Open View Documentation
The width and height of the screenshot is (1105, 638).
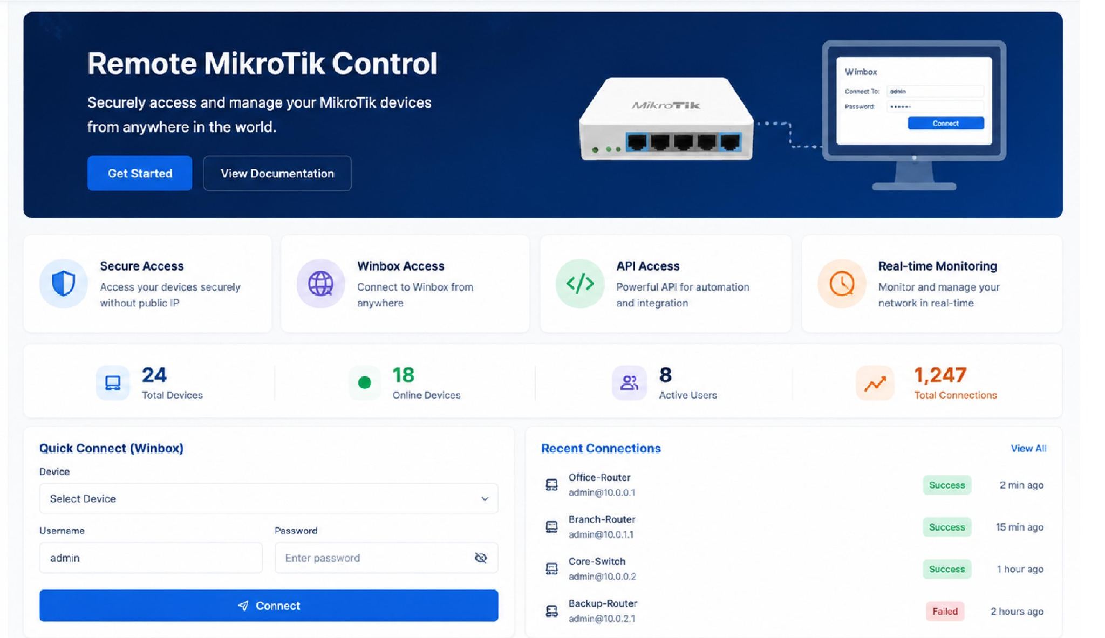click(x=277, y=173)
